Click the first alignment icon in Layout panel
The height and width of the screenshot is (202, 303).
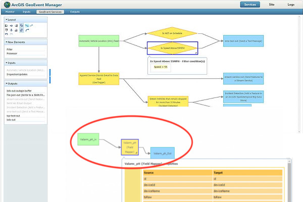tap(7, 25)
